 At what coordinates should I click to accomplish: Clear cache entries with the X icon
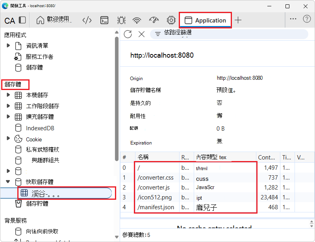point(142,34)
